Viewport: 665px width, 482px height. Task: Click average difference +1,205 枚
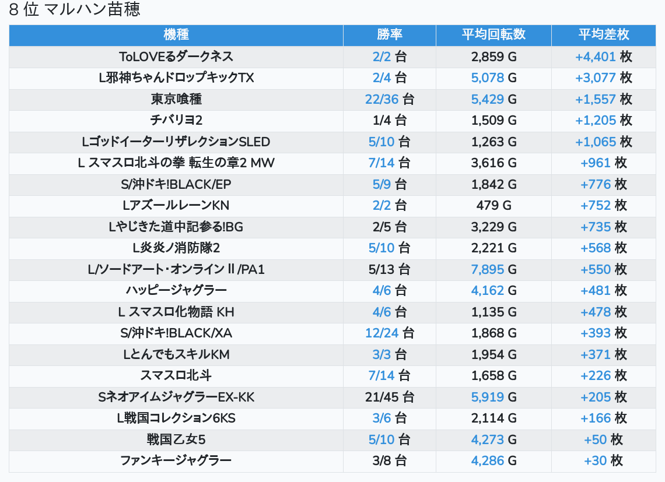(x=604, y=121)
